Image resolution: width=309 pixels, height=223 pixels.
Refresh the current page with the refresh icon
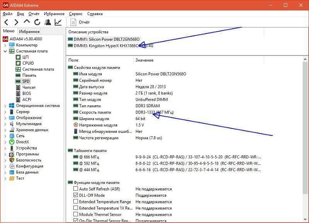pos(37,22)
